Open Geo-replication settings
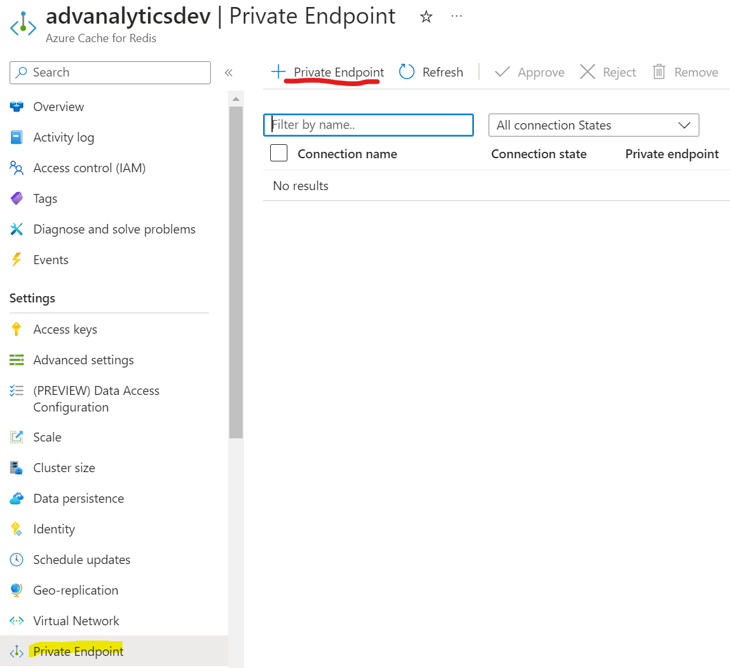This screenshot has height=668, width=730. [x=76, y=590]
